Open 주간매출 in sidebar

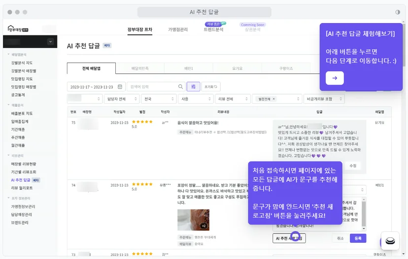tap(18, 137)
